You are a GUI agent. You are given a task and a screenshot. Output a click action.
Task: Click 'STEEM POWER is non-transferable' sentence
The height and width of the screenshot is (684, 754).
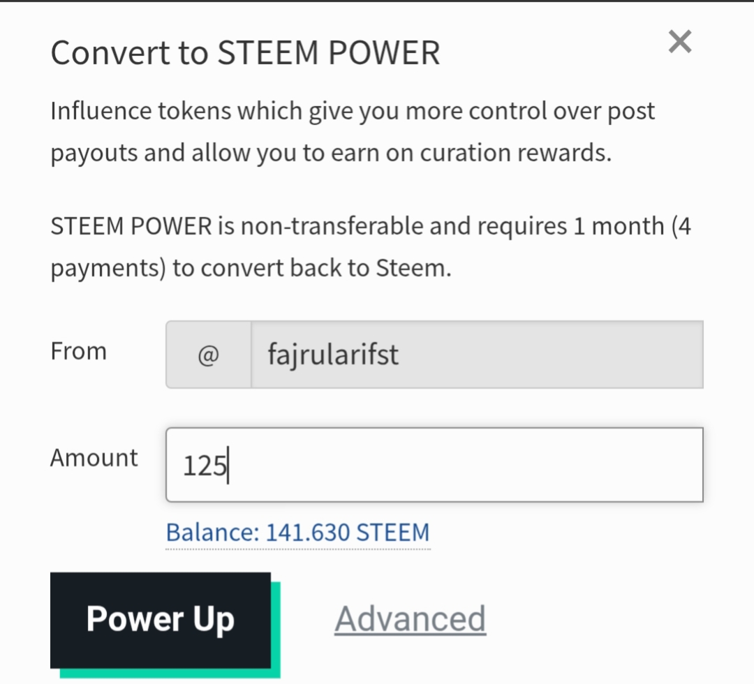[370, 227]
